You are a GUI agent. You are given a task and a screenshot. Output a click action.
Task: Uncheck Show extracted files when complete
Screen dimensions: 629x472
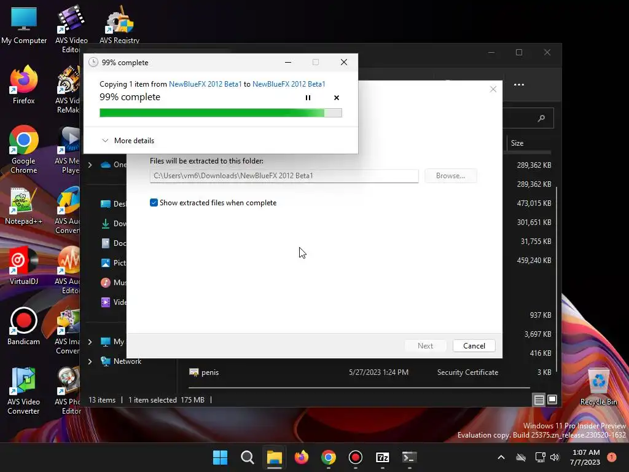154,203
